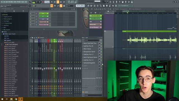Open the Browser view icon

[x=101, y=6]
